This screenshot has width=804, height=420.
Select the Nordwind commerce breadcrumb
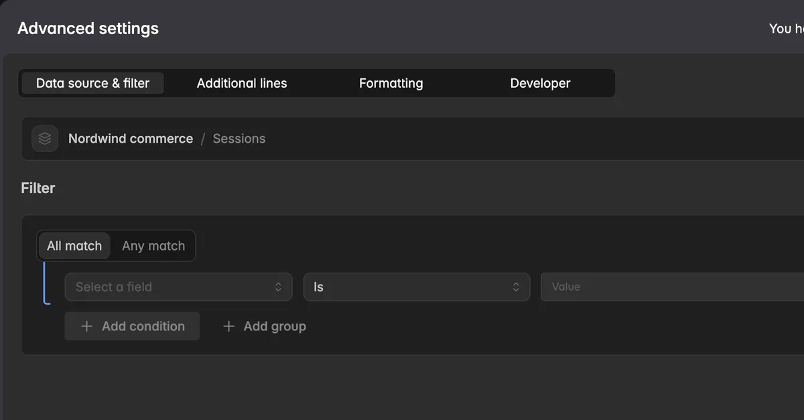click(131, 139)
